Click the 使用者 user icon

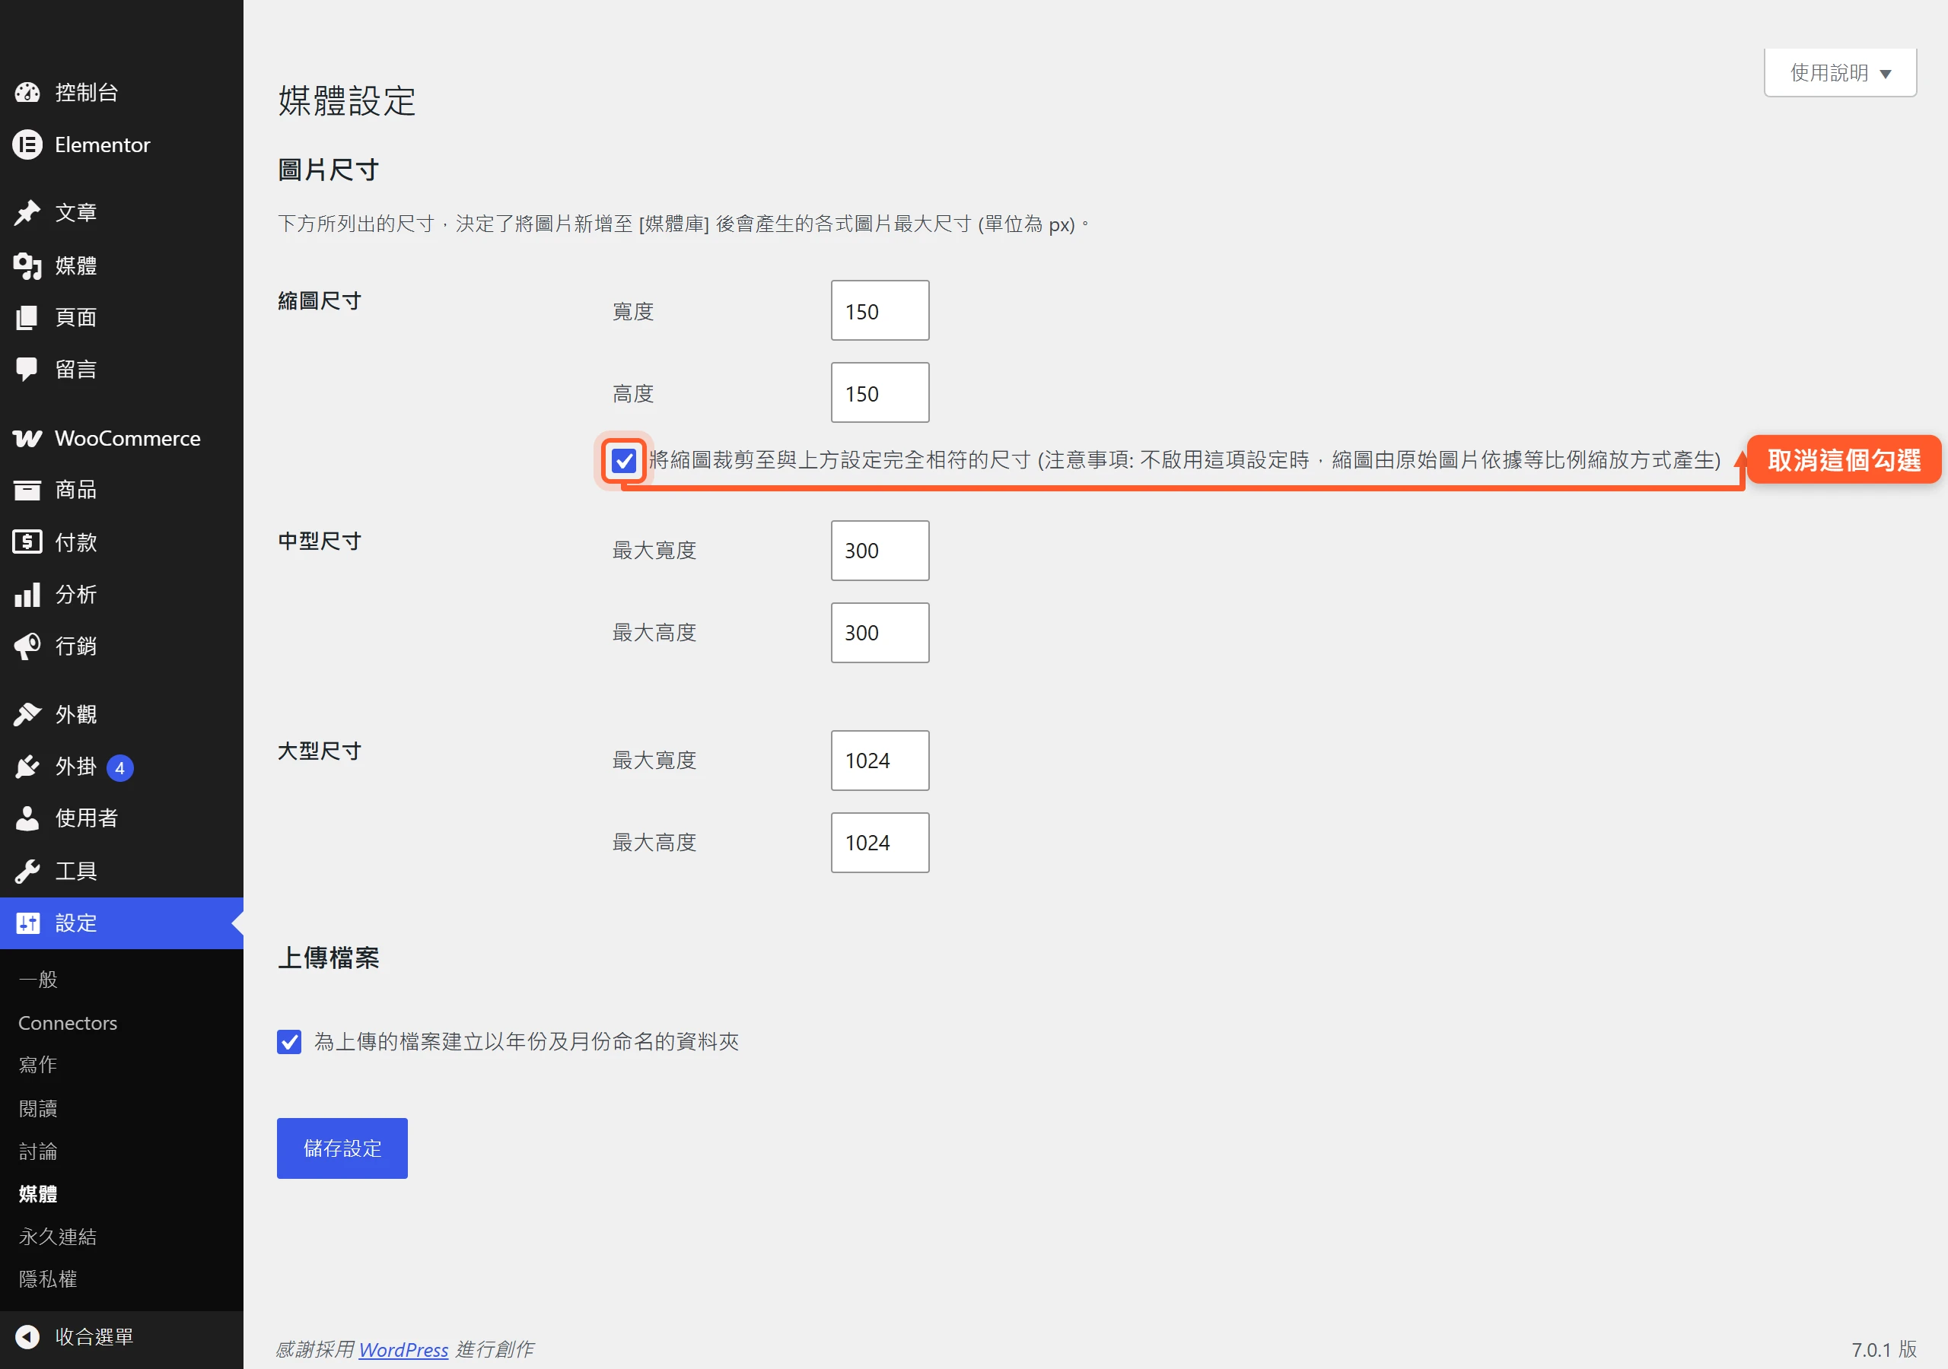[27, 818]
